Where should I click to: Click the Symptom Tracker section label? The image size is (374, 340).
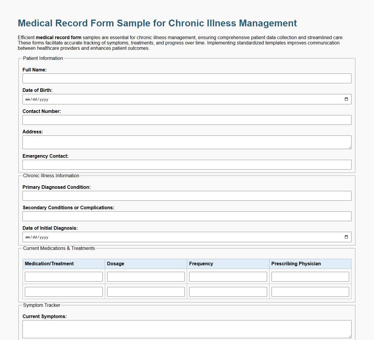[42, 305]
